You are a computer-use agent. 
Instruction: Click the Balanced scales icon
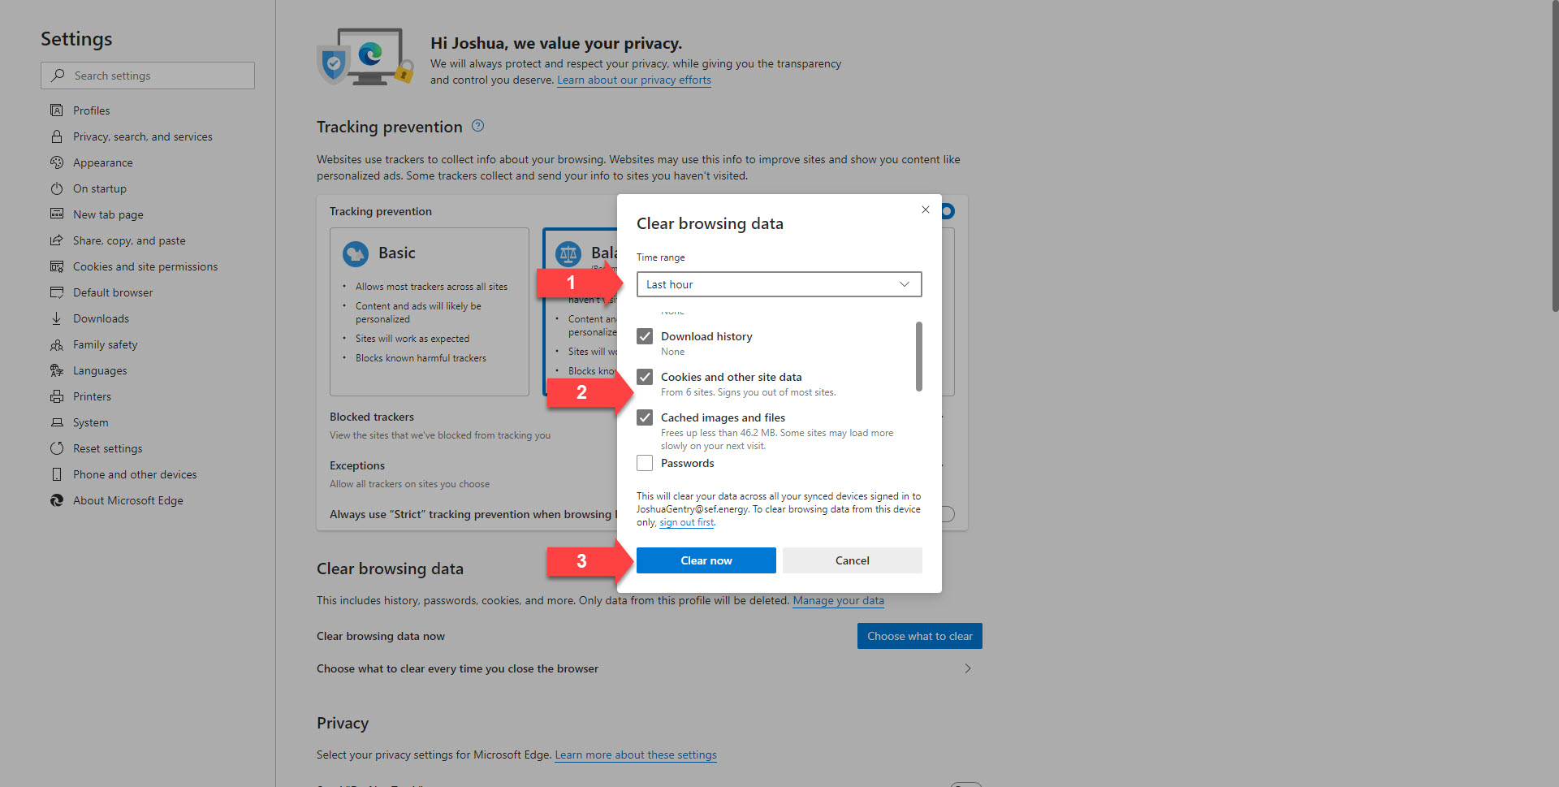click(x=568, y=254)
